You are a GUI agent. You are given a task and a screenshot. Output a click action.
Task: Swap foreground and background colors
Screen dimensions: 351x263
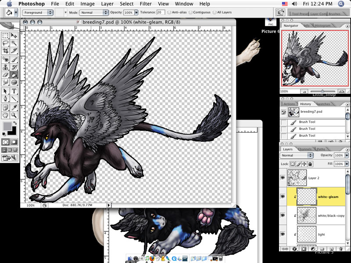(x=15, y=123)
